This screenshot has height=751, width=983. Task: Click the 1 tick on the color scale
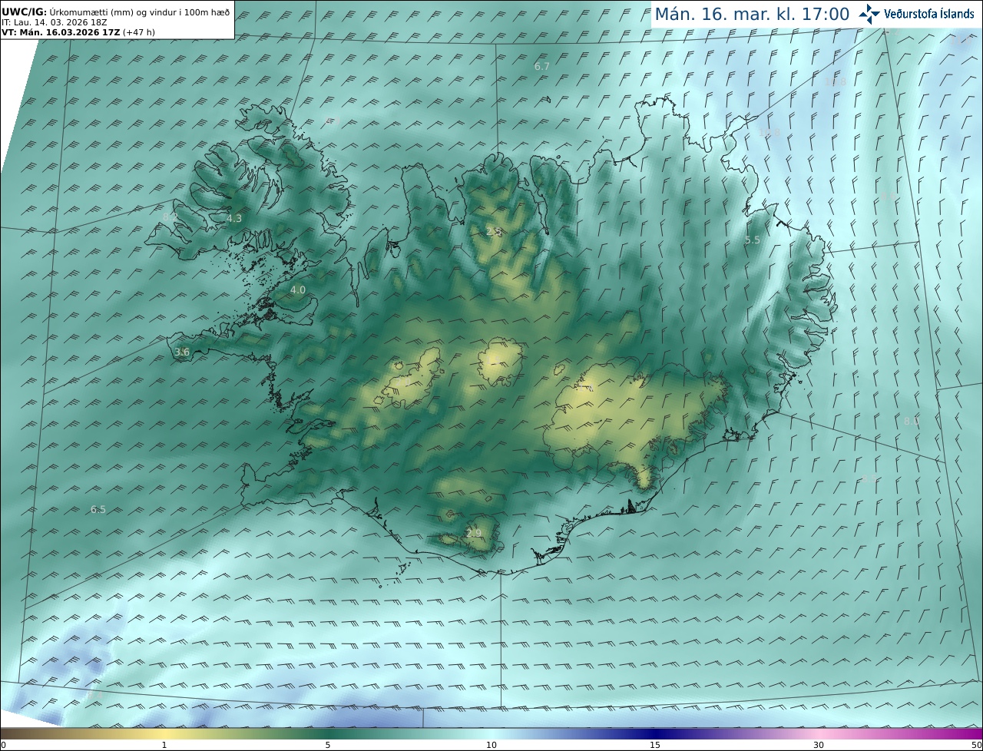click(164, 745)
